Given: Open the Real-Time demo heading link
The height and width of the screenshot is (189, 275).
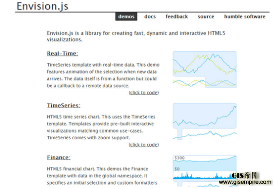Looking at the screenshot, I should coord(62,54).
